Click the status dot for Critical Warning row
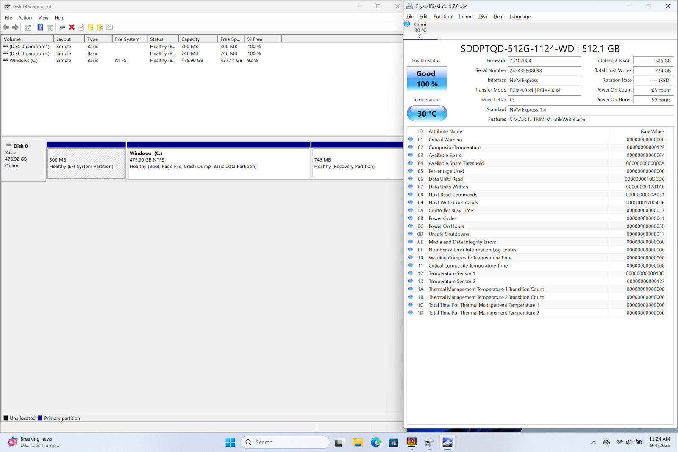This screenshot has width=678, height=452. pos(411,139)
